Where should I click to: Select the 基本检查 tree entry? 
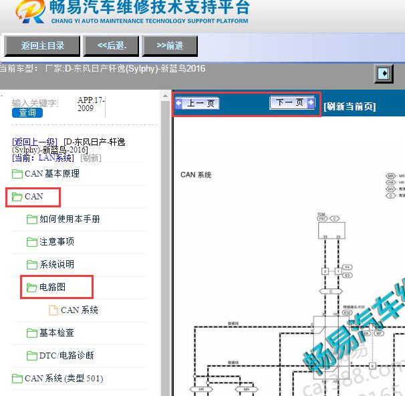(x=57, y=332)
